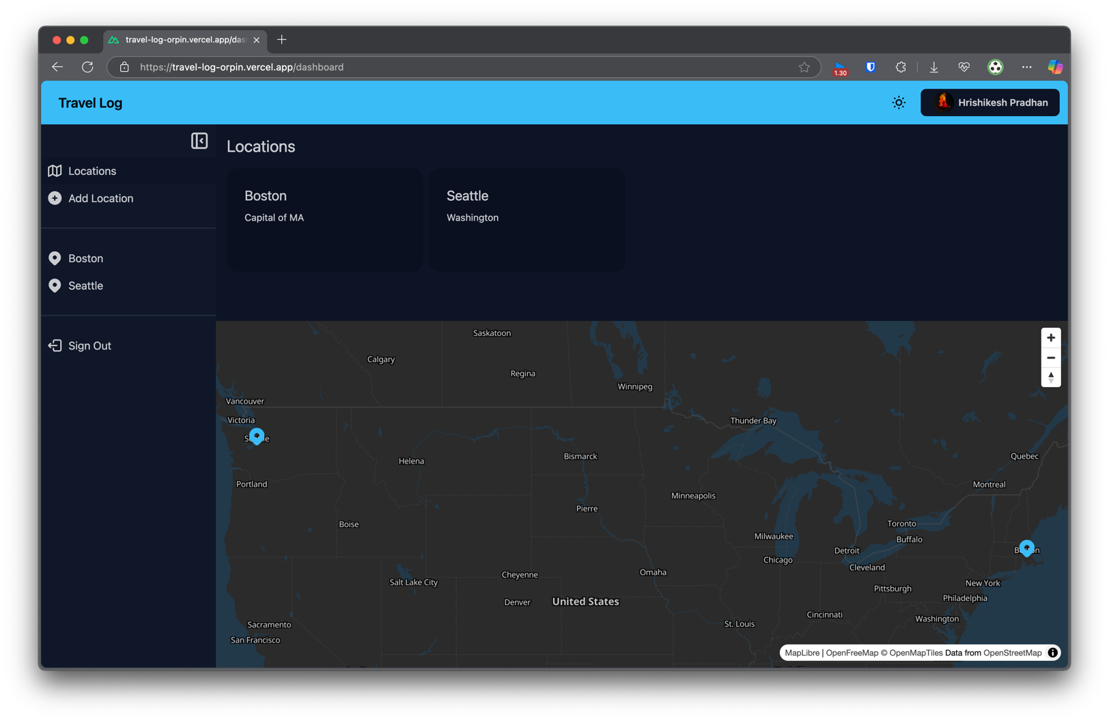Image resolution: width=1109 pixels, height=721 pixels.
Task: Open browser extensions puzzle icon
Action: [x=901, y=67]
